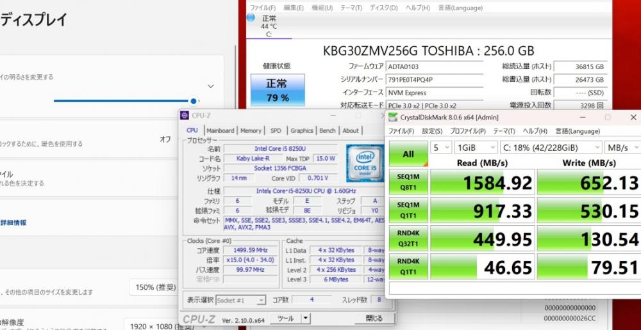Screen dimensions: 641x330
Task: Maximize the CrystalDiskMark window
Action: click(608, 118)
